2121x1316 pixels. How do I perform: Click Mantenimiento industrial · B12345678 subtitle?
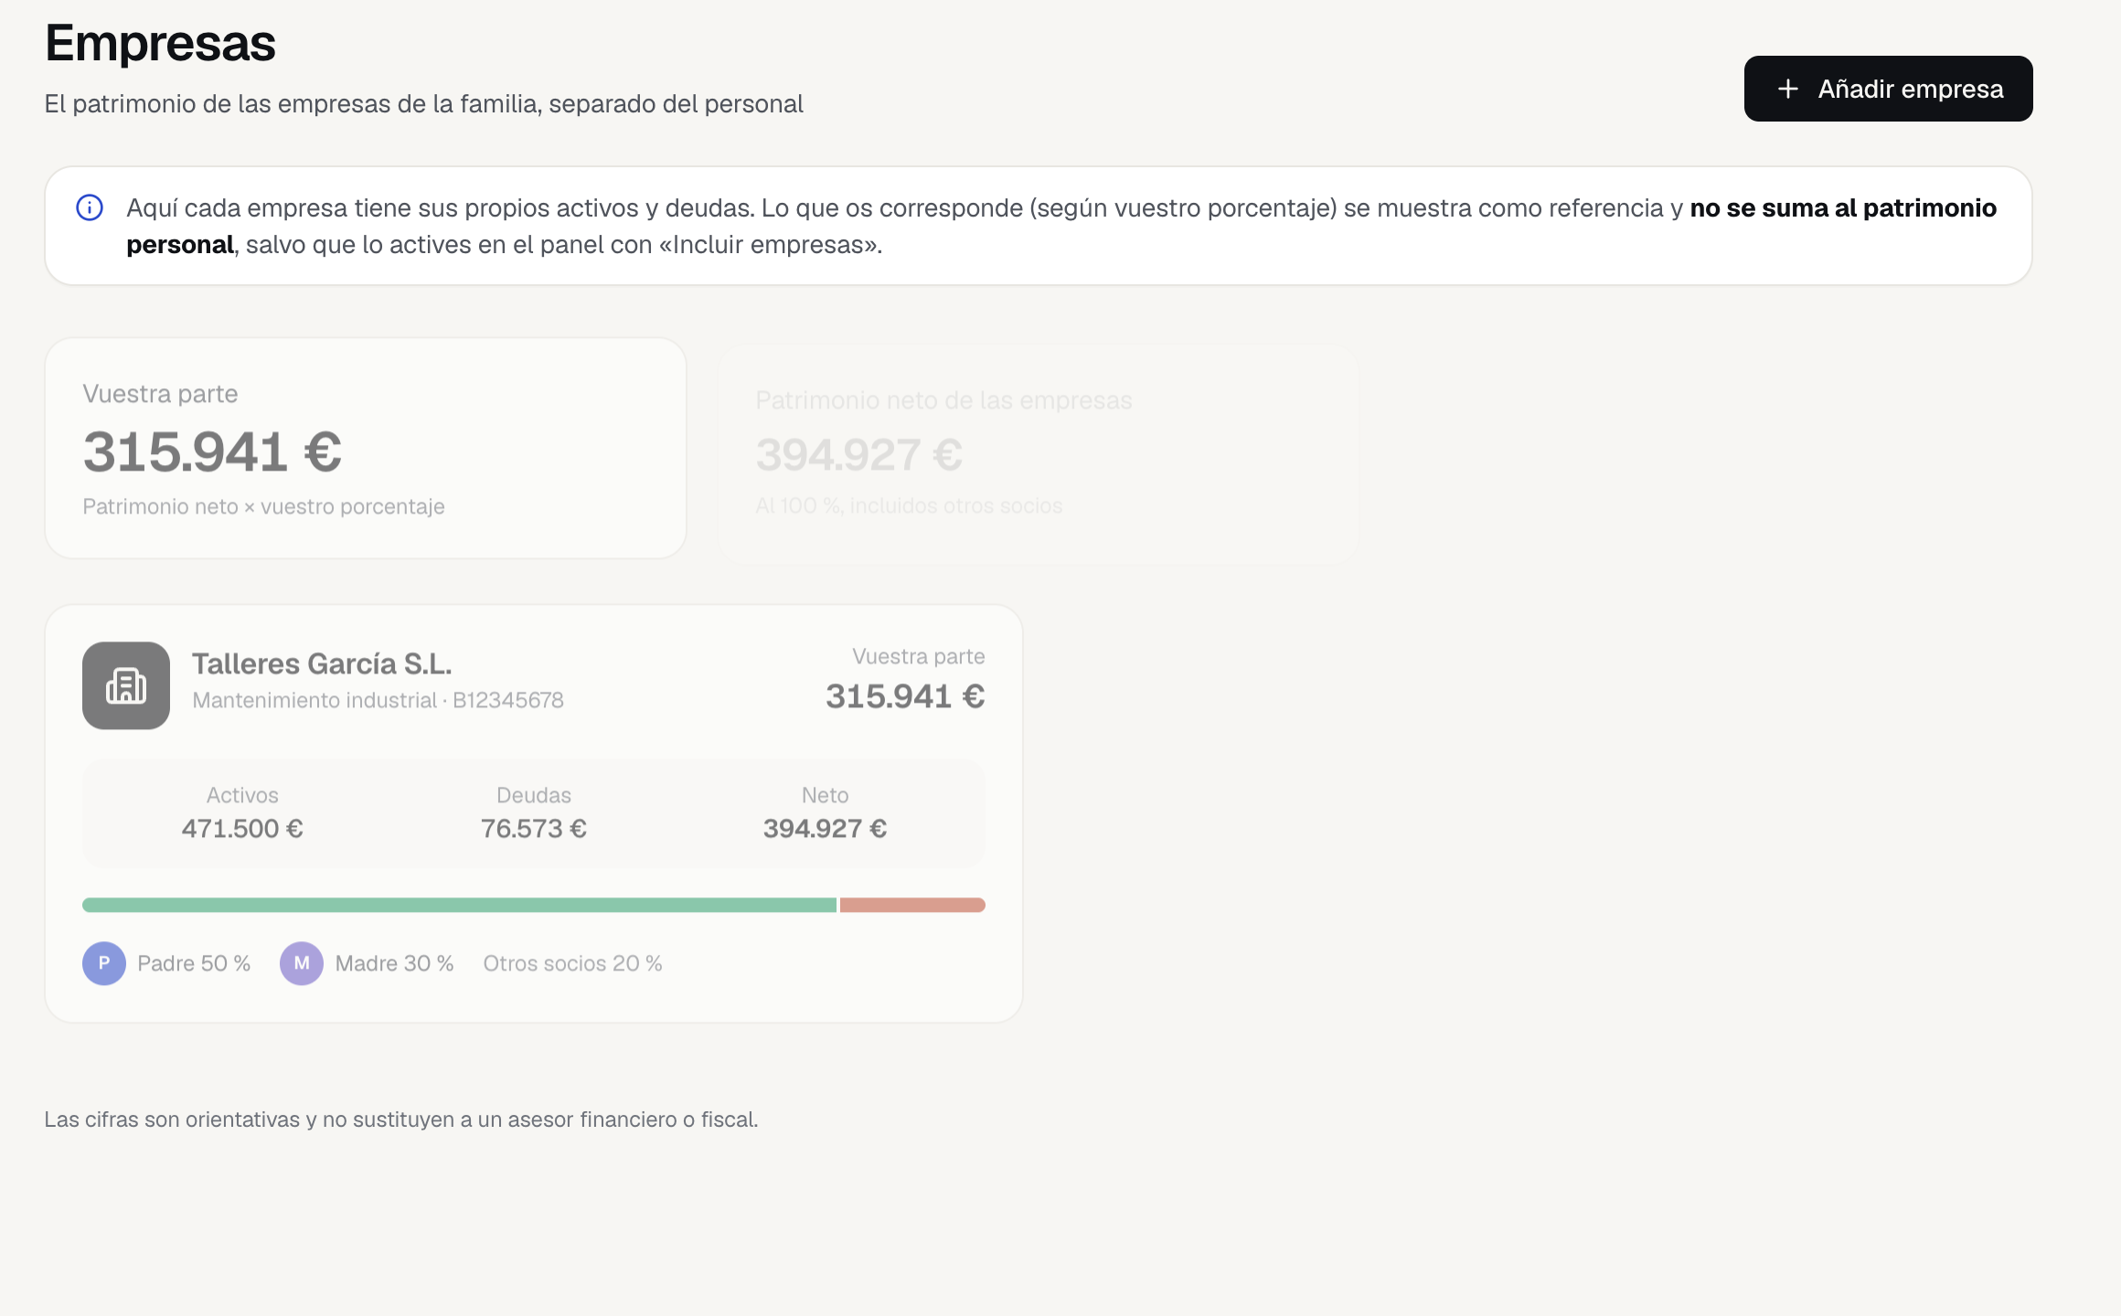coord(378,700)
